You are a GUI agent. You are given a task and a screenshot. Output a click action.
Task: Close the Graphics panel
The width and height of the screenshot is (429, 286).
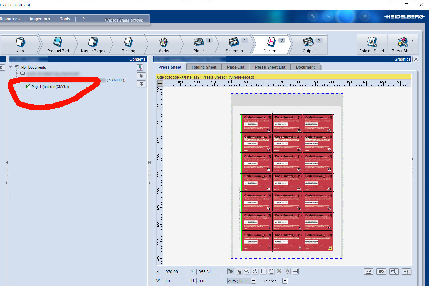coord(416,59)
